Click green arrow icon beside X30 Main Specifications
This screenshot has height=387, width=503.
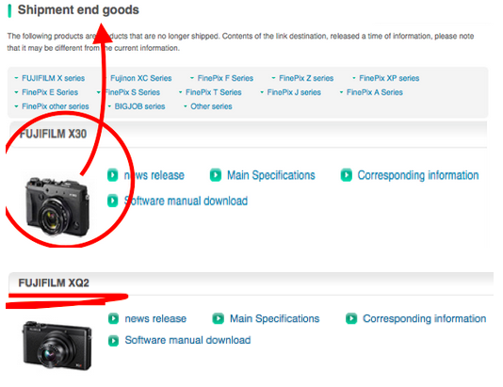point(216,175)
